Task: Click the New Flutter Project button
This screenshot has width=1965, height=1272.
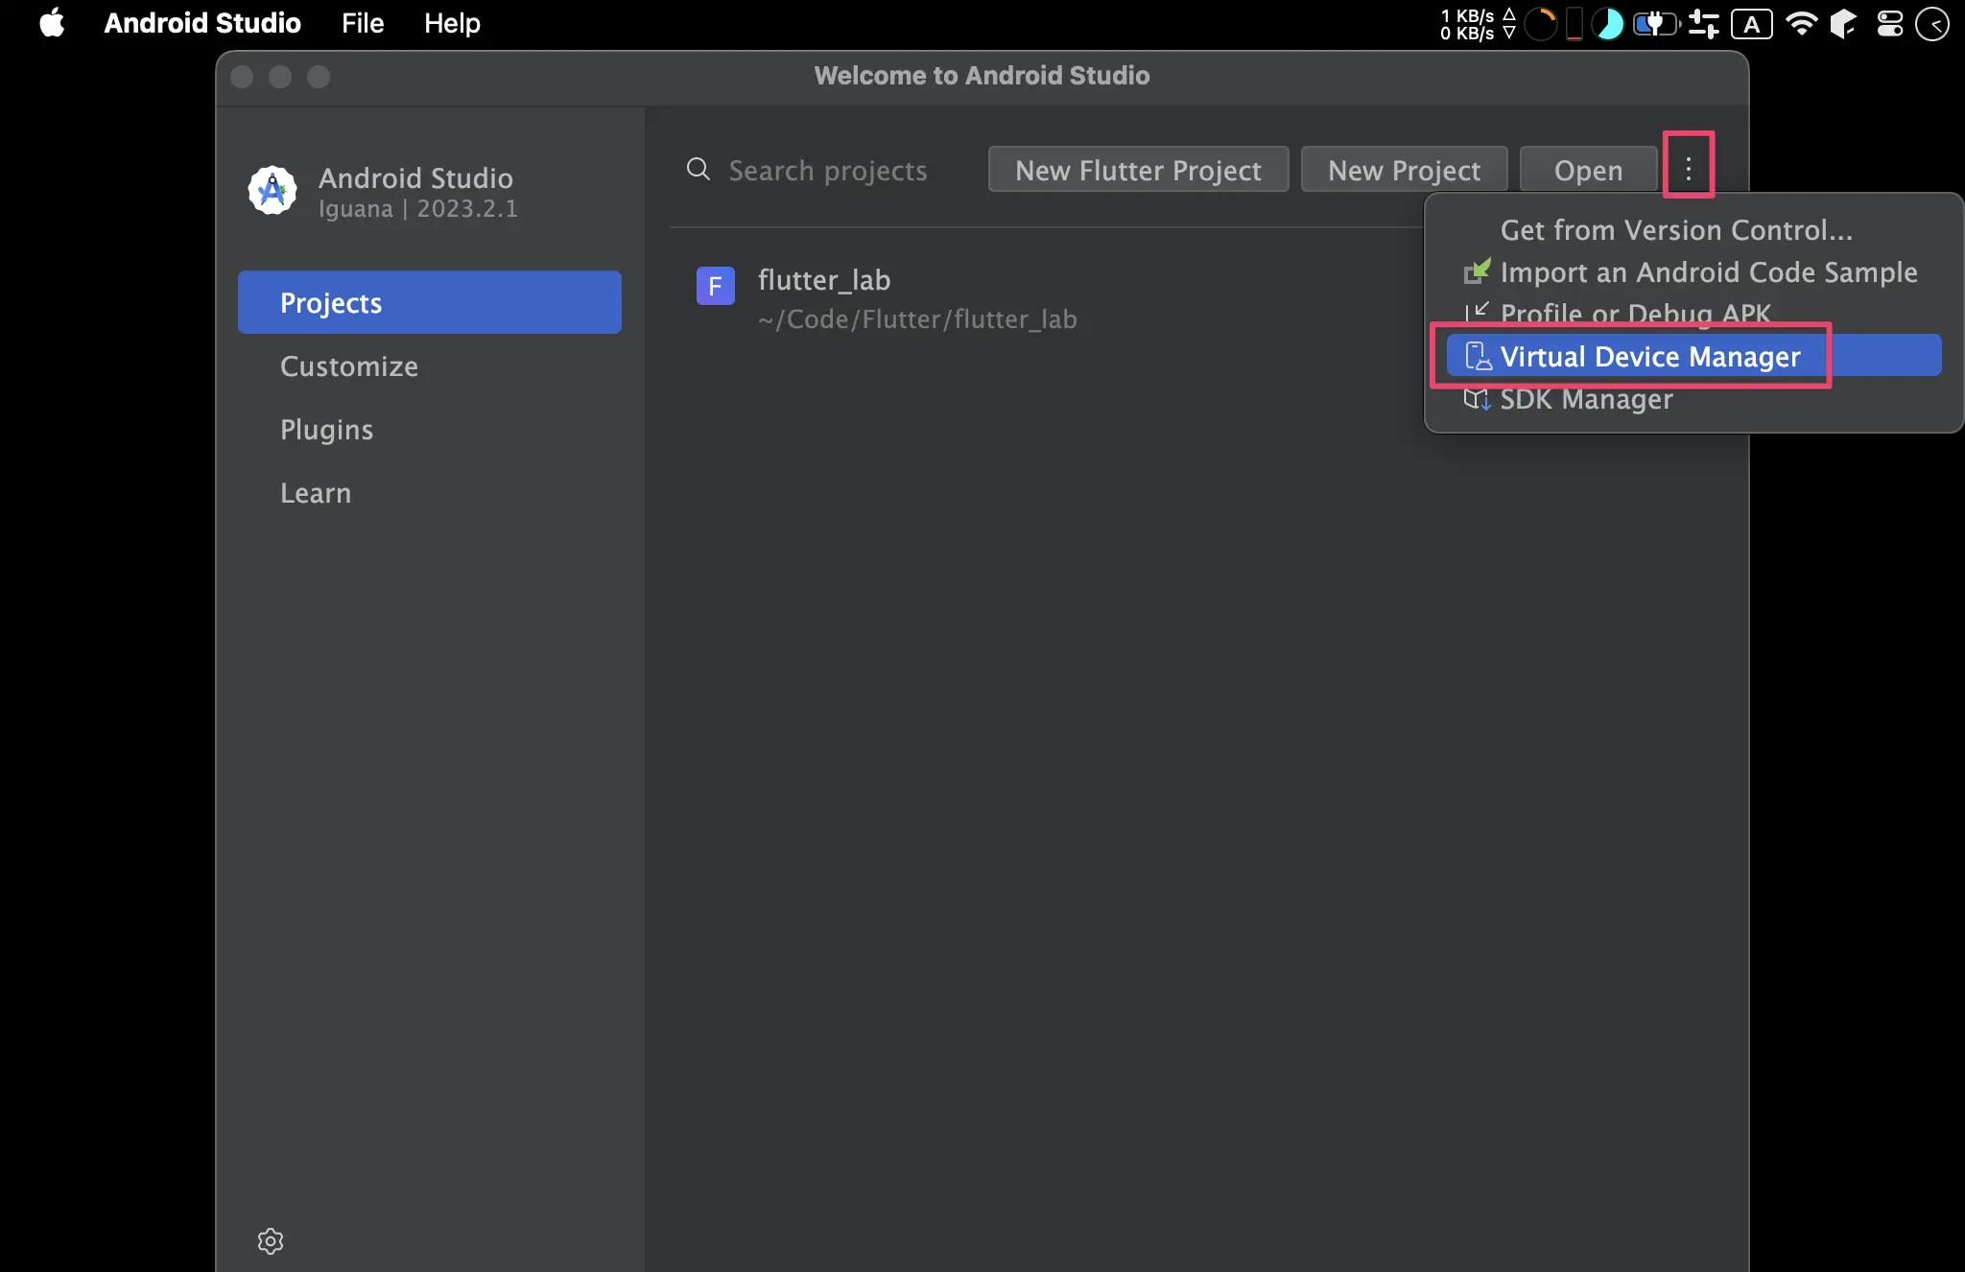Action: pyautogui.click(x=1138, y=170)
